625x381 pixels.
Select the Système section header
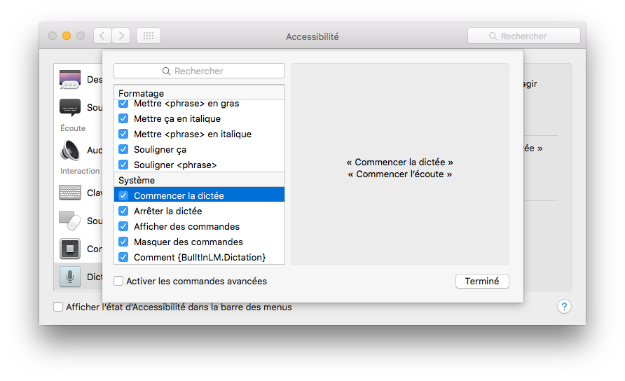tap(199, 180)
